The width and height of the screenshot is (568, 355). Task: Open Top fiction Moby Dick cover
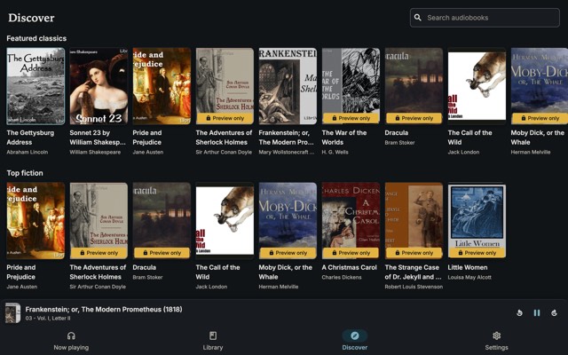tap(288, 221)
